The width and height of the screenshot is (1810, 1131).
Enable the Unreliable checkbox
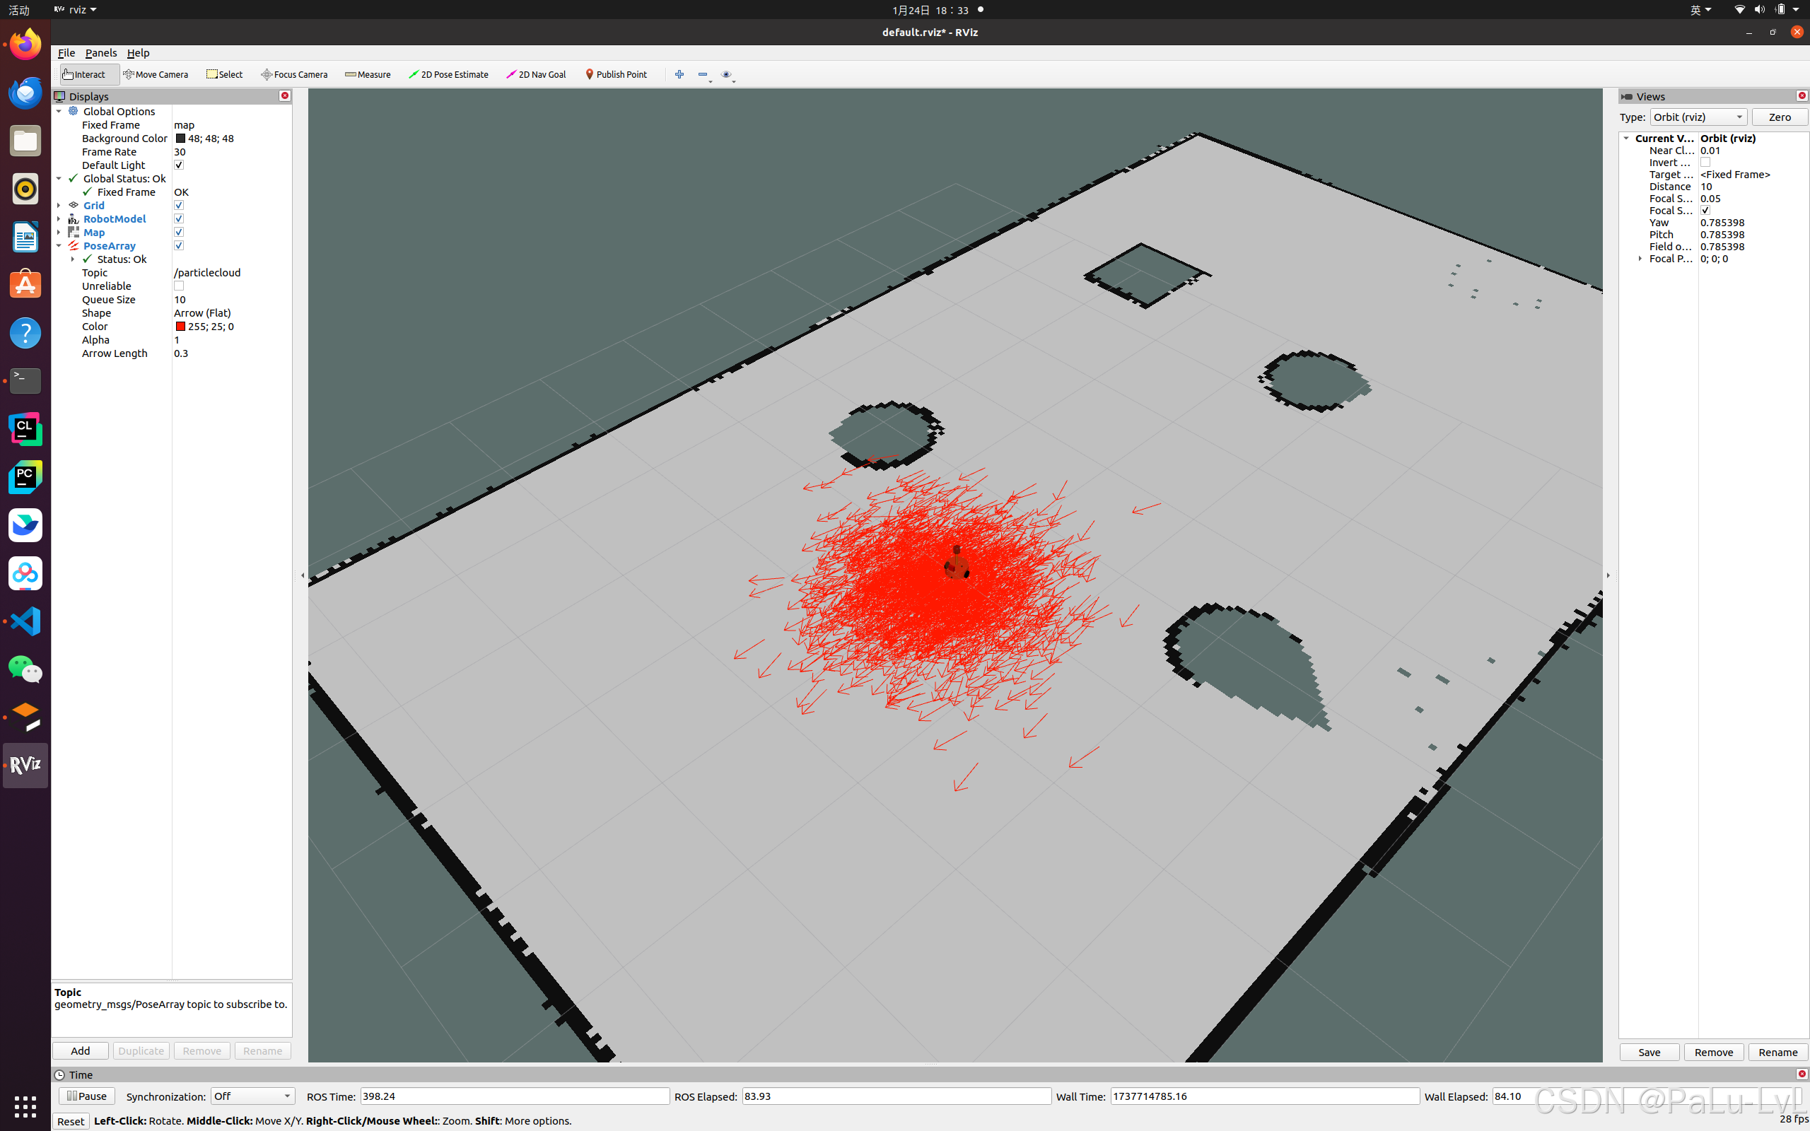tap(179, 286)
